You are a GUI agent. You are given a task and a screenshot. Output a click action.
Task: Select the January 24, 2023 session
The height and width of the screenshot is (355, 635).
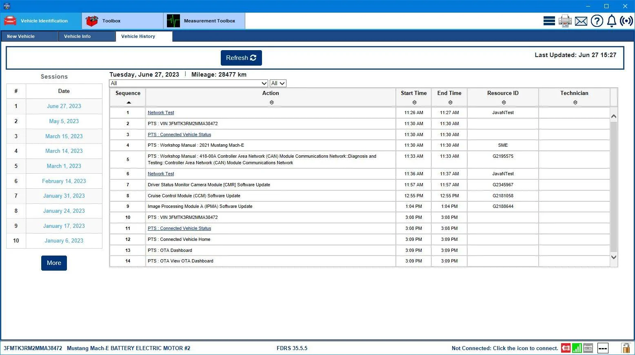click(x=64, y=211)
